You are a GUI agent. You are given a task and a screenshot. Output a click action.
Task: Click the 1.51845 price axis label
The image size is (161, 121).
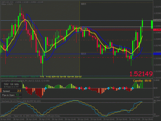[157, 39]
